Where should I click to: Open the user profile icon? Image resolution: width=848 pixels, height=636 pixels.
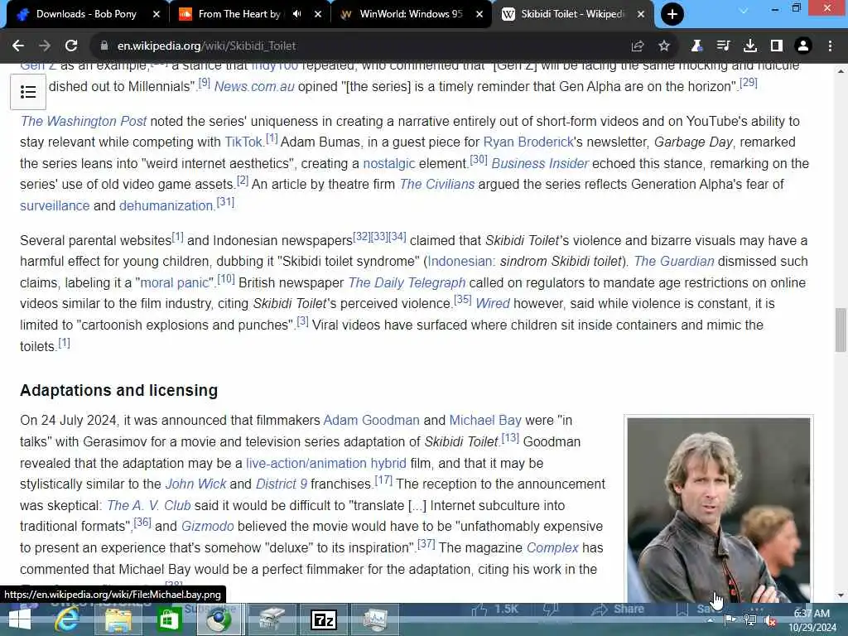coord(803,46)
